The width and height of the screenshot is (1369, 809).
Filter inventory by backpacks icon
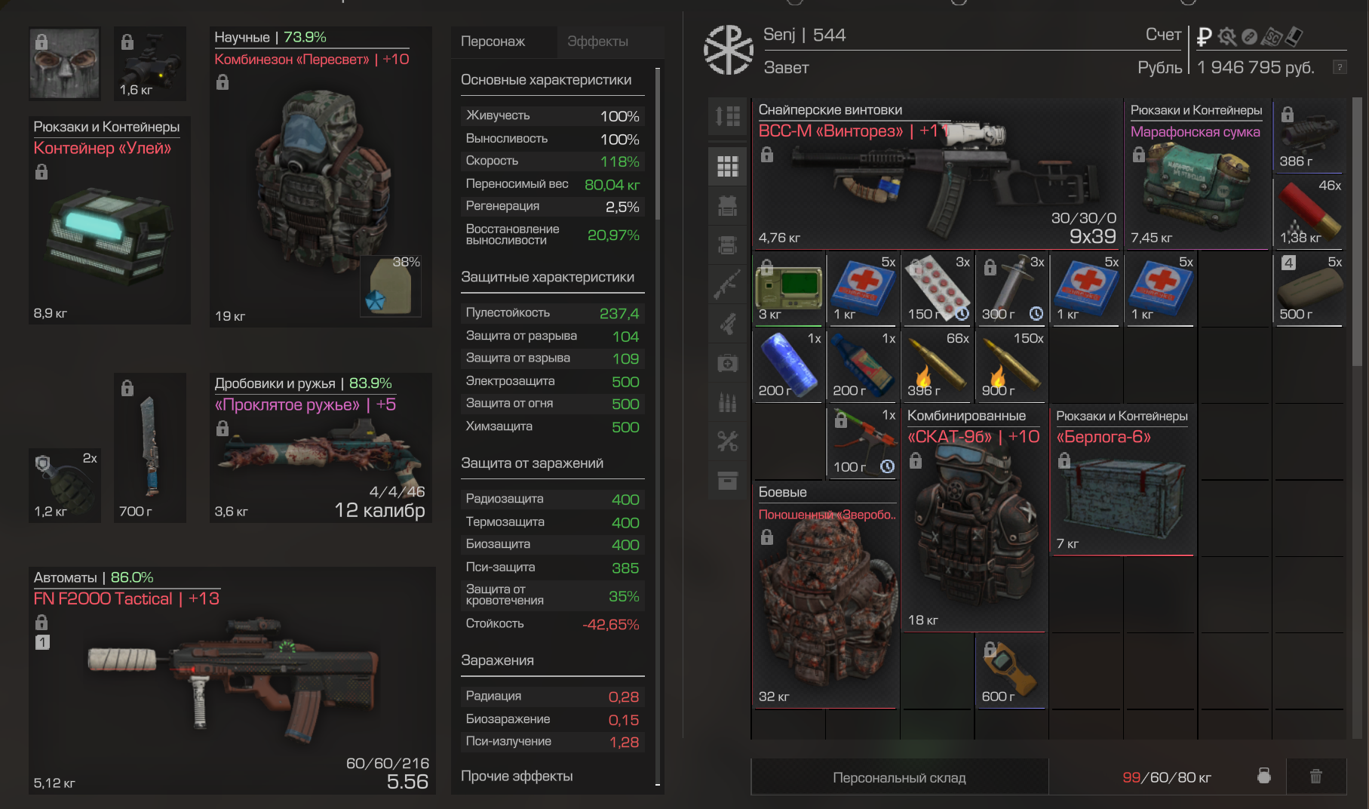(727, 245)
